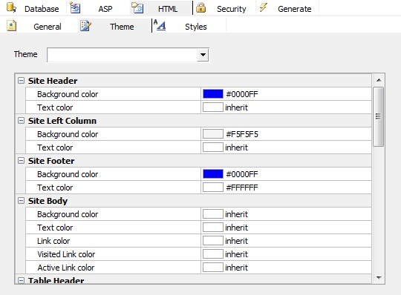Click Site Body background color swatch
The height and width of the screenshot is (295, 401).
pos(213,214)
